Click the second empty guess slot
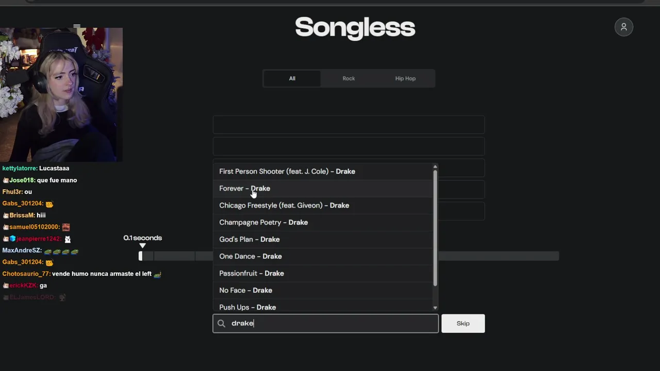 click(x=349, y=146)
